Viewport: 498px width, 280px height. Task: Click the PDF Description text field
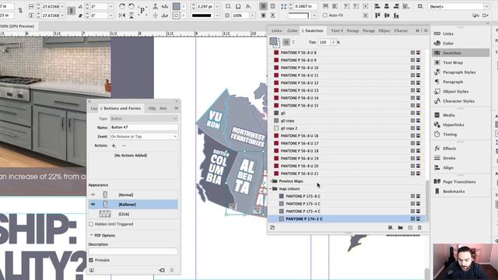133,251
